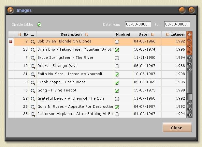Confirm changes with the checkmark icon
The image size is (202, 147).
coord(189,46)
